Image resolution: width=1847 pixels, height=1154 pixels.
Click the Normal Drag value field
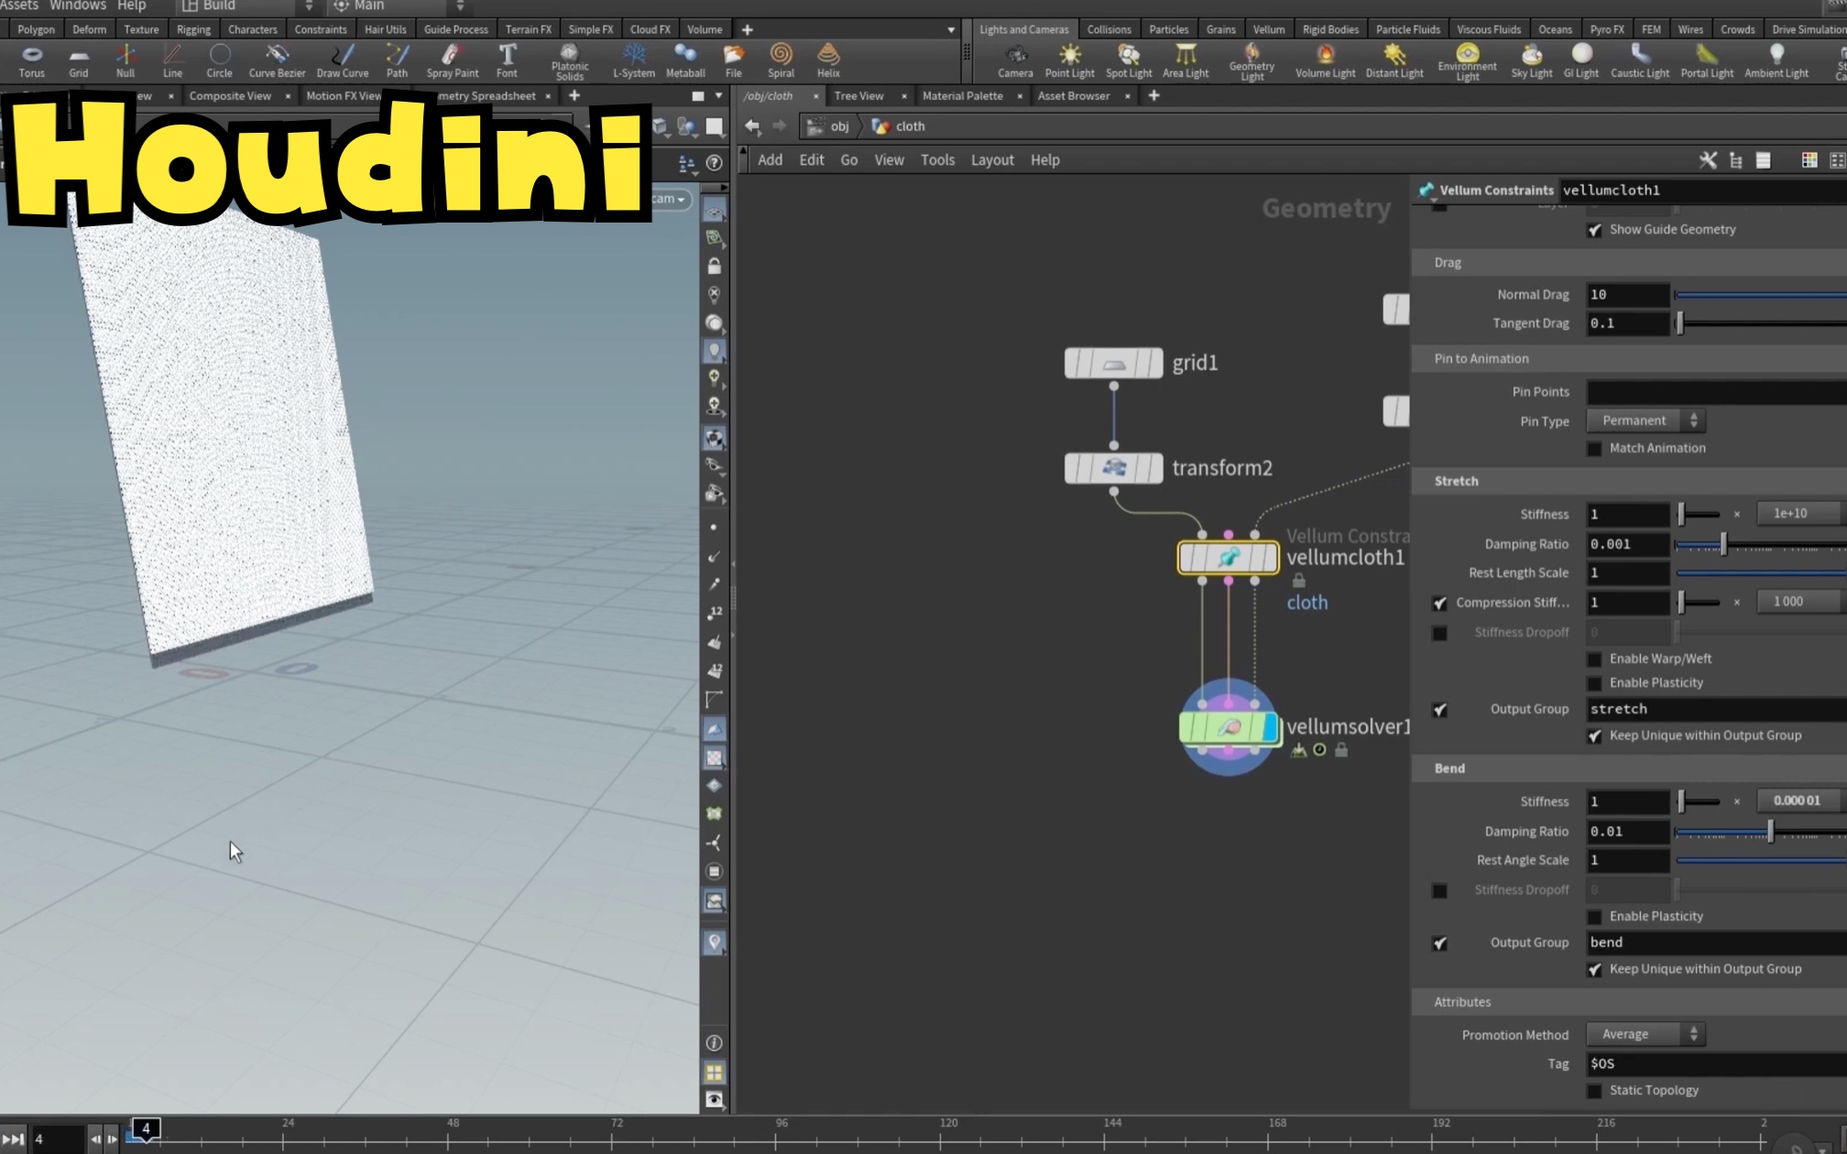click(1627, 295)
